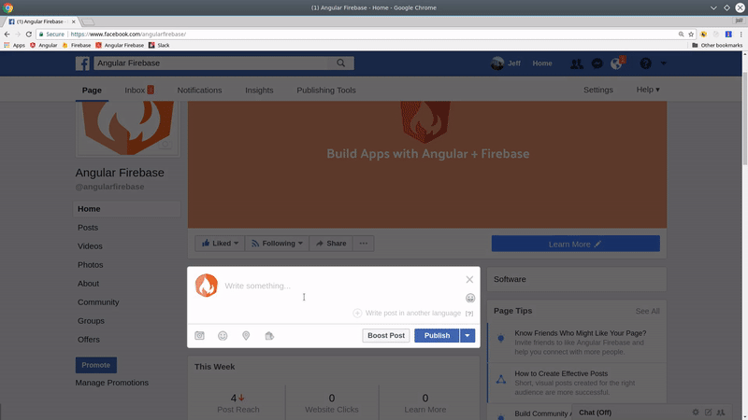This screenshot has width=748, height=420.
Task: Click the photo/video camera icon in composer
Action: point(199,336)
